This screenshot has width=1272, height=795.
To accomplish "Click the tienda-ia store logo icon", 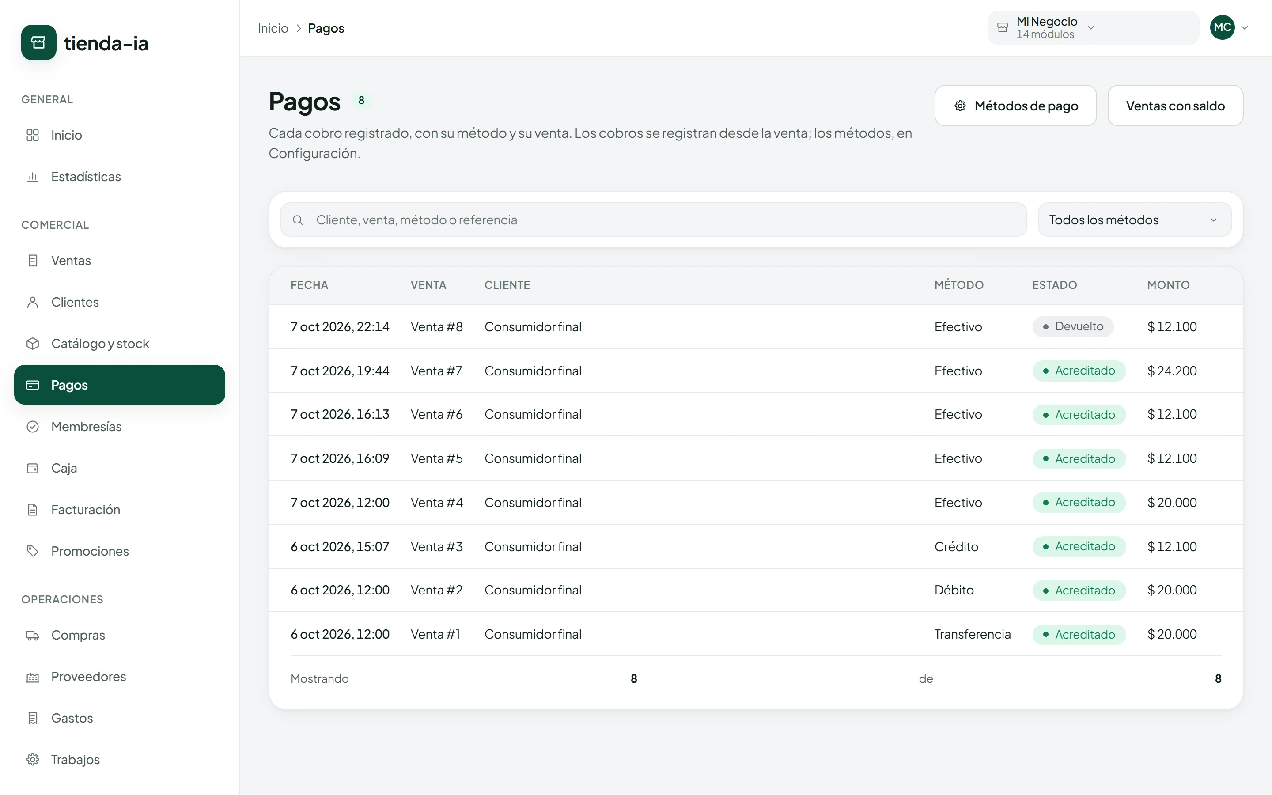I will click(x=38, y=42).
